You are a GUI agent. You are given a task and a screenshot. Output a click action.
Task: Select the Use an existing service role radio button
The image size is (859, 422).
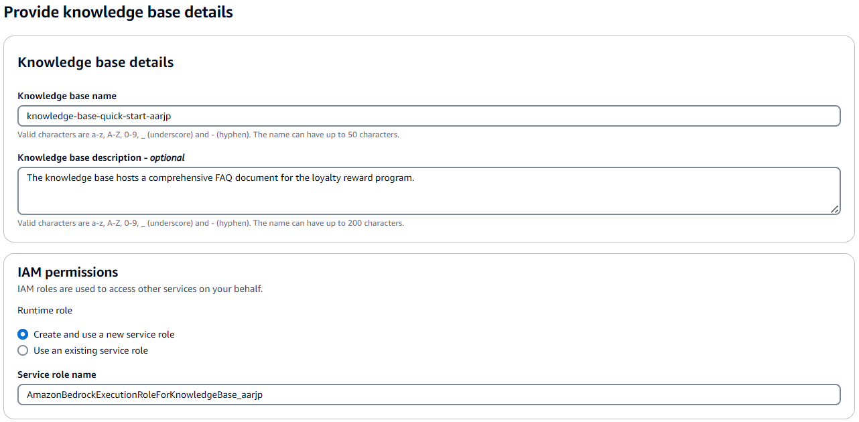[23, 350]
